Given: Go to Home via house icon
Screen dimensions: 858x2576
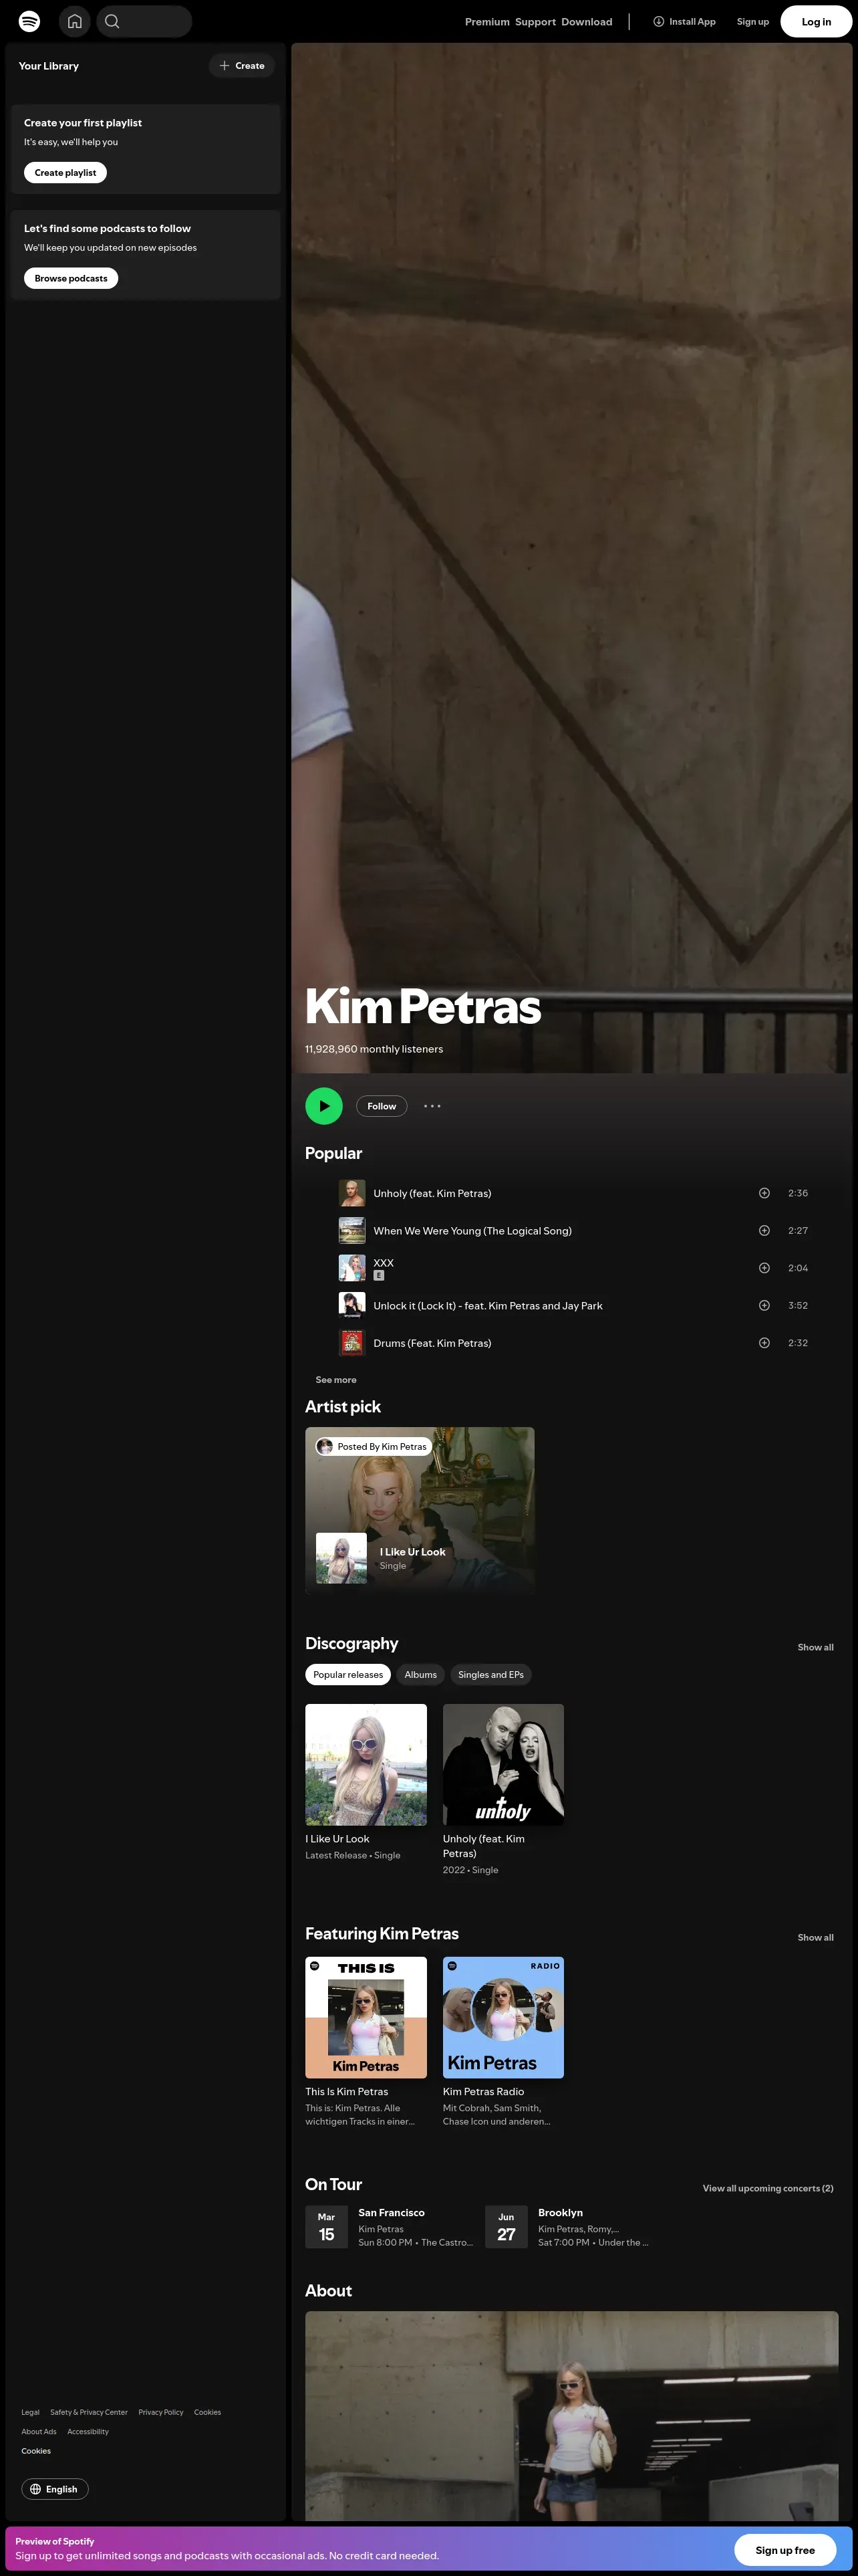Looking at the screenshot, I should click(75, 21).
